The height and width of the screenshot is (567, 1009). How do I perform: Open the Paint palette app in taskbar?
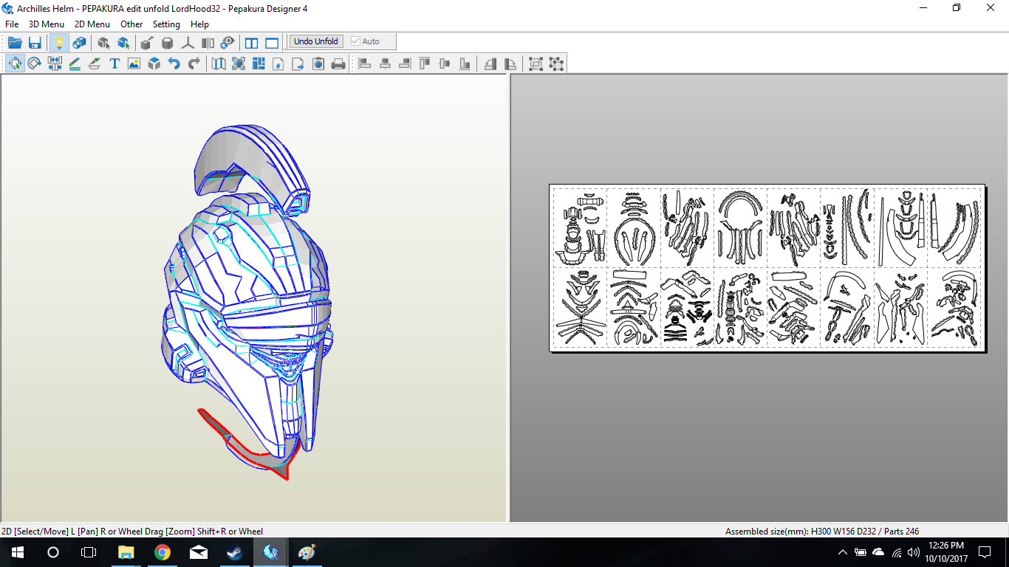[x=307, y=552]
